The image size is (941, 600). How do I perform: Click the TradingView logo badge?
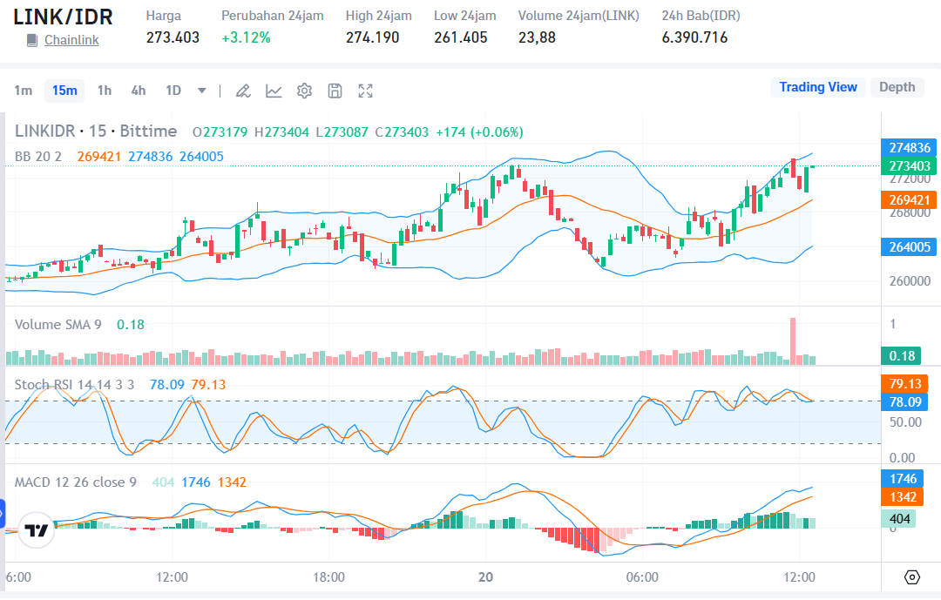(x=36, y=530)
